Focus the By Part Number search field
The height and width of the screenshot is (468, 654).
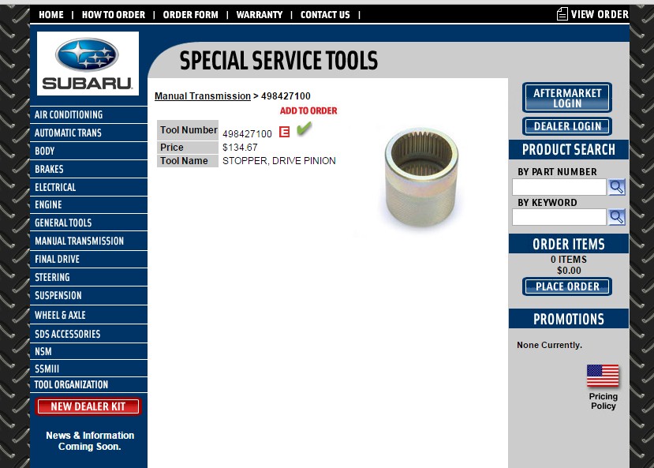[559, 187]
